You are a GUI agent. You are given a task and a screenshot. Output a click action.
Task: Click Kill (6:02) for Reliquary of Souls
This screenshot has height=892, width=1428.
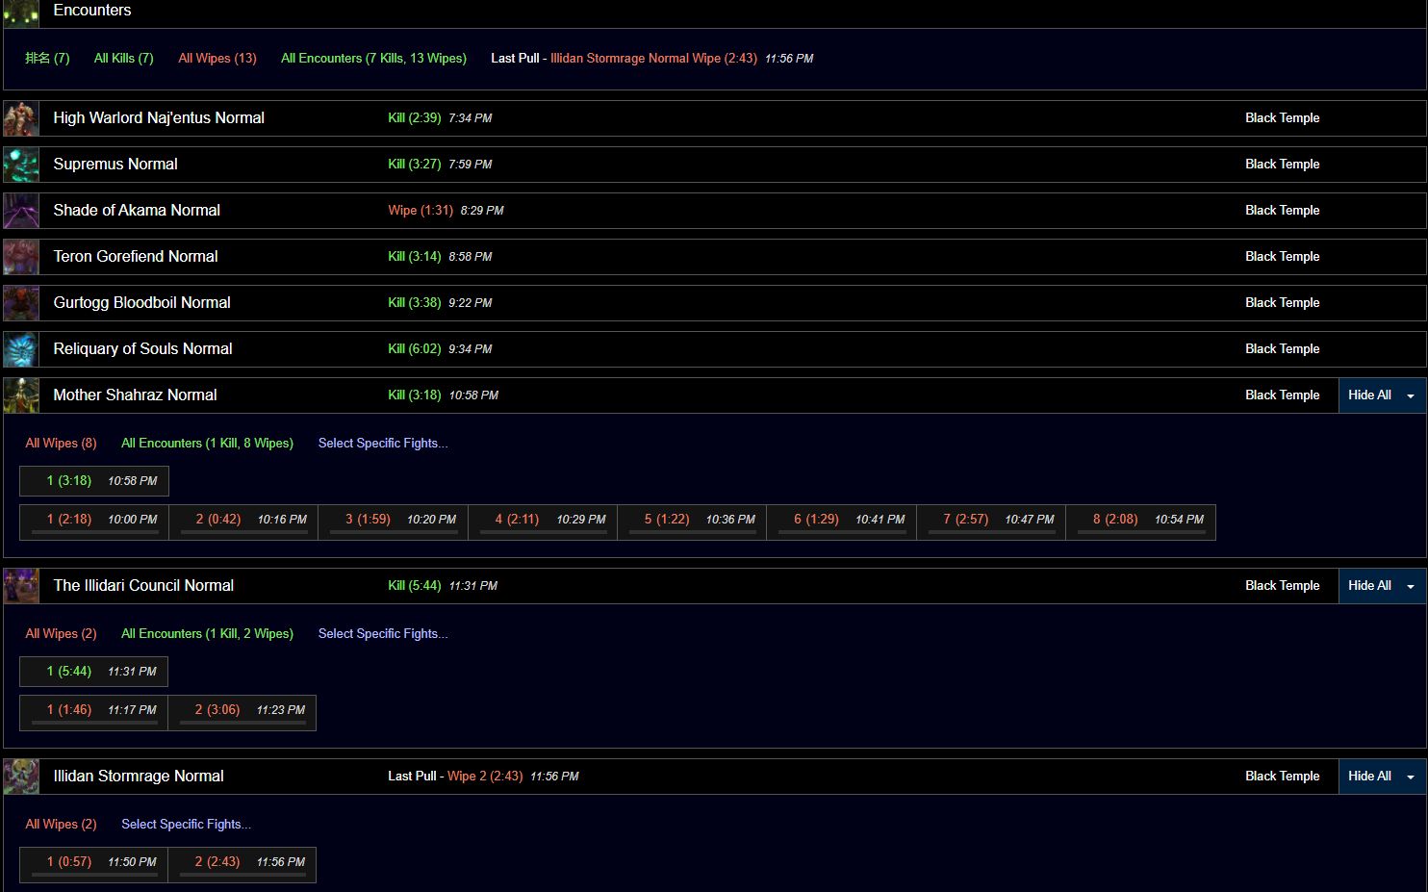coord(415,348)
